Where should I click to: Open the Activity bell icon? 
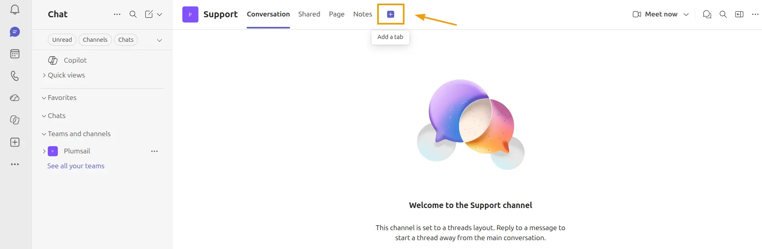[x=15, y=10]
